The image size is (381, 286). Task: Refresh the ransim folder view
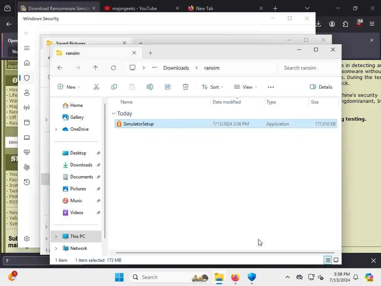[113, 68]
